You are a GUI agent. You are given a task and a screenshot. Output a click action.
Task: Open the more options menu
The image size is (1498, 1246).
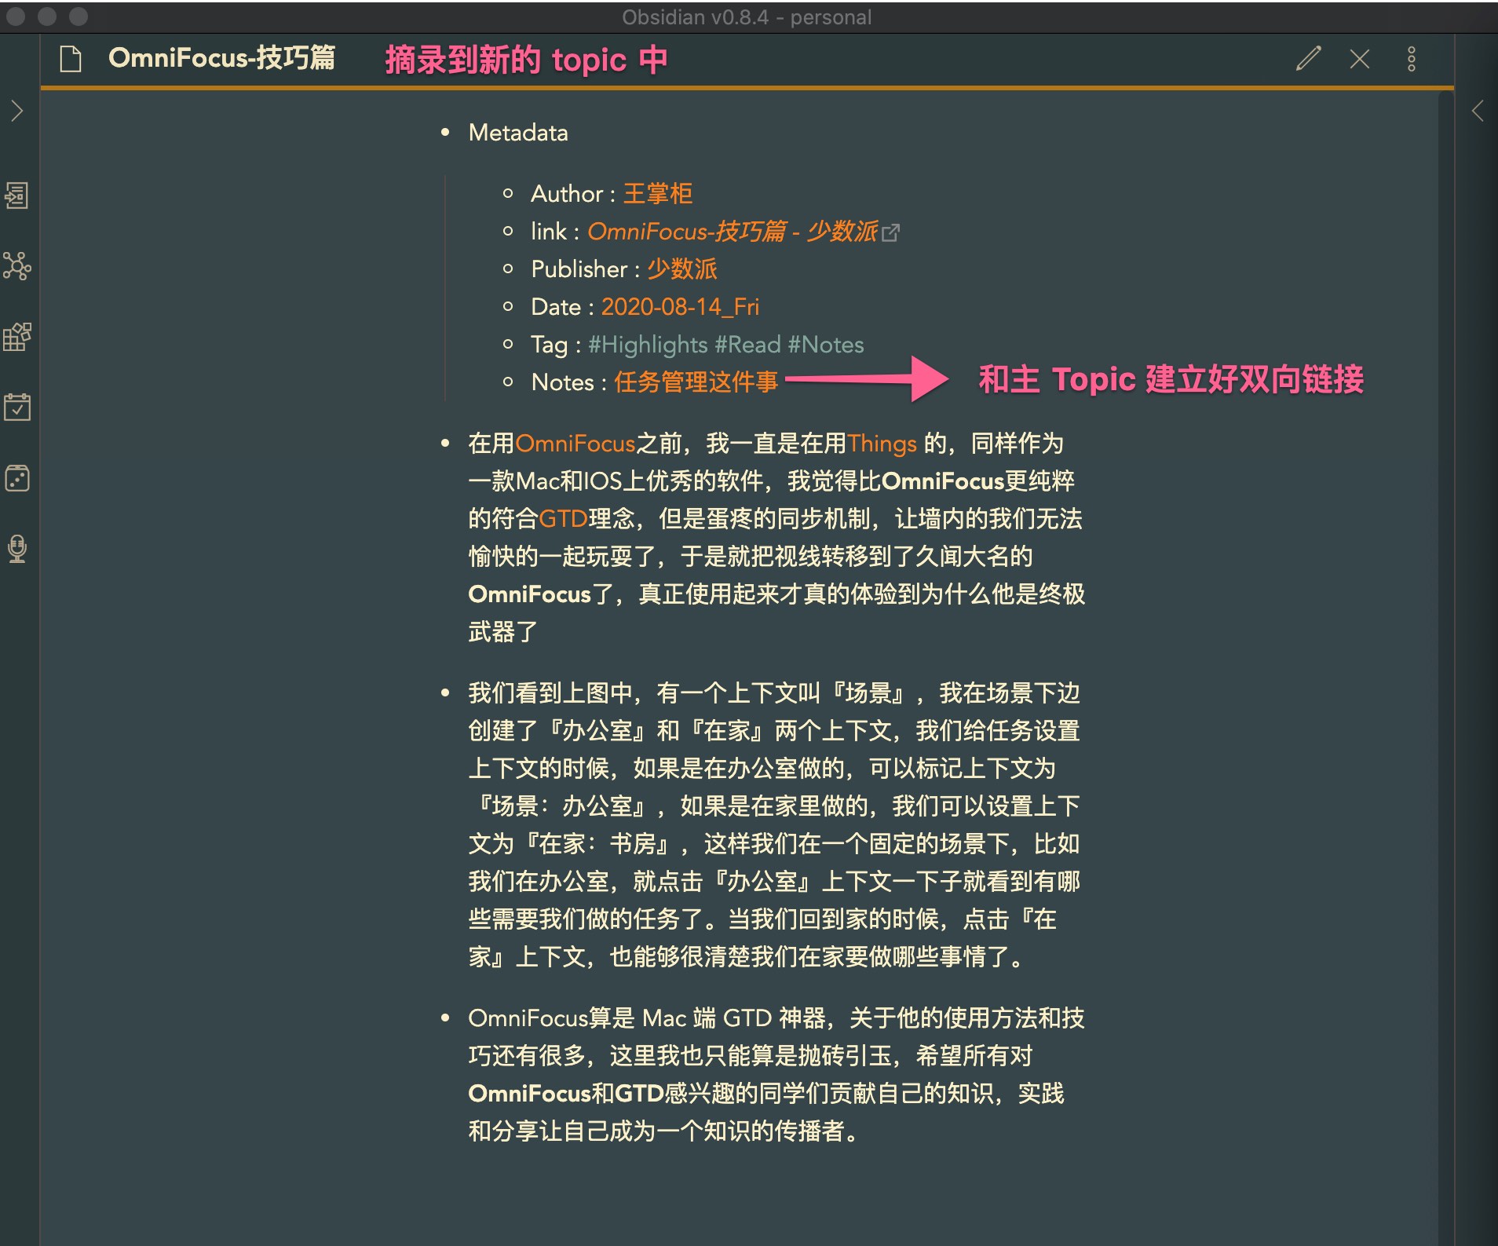(x=1412, y=59)
